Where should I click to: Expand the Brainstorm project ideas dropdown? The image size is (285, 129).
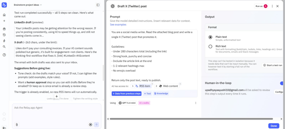click(28, 5)
